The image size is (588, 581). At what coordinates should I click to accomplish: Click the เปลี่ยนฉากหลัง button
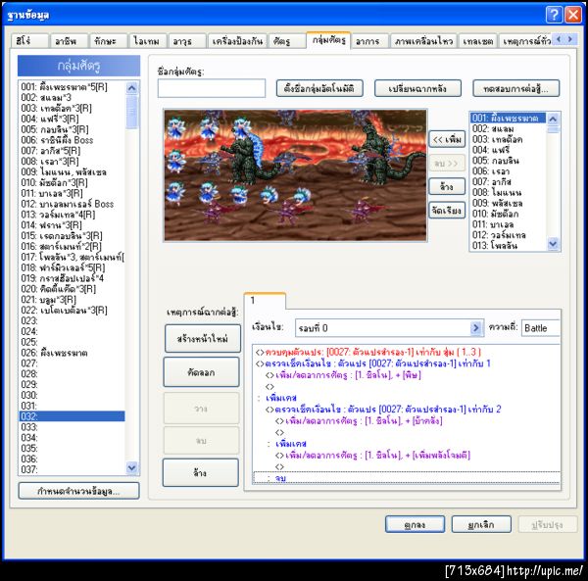click(x=417, y=88)
